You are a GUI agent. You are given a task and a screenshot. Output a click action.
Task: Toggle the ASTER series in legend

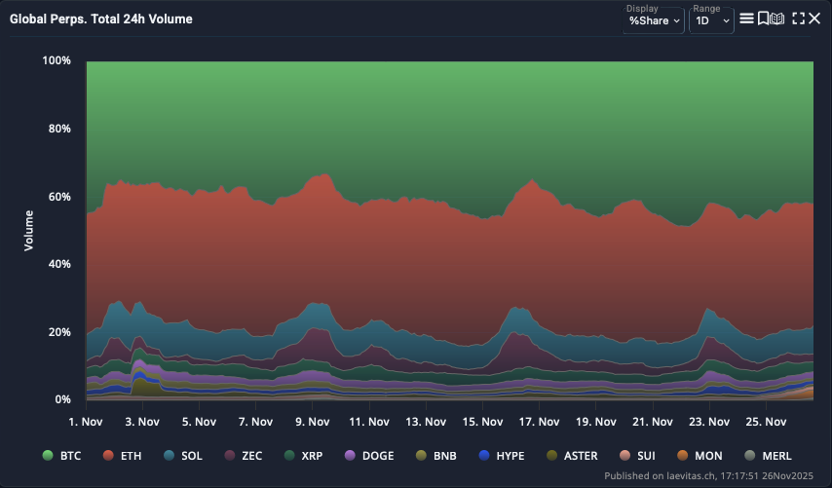pos(579,455)
